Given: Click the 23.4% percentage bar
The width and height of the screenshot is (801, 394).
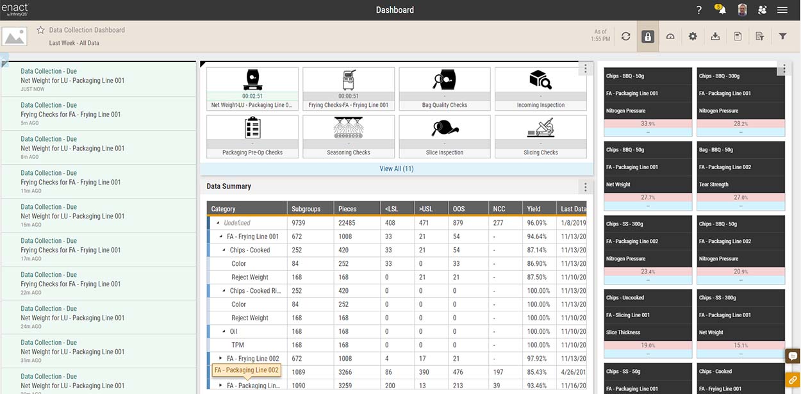Looking at the screenshot, I should click(x=648, y=272).
